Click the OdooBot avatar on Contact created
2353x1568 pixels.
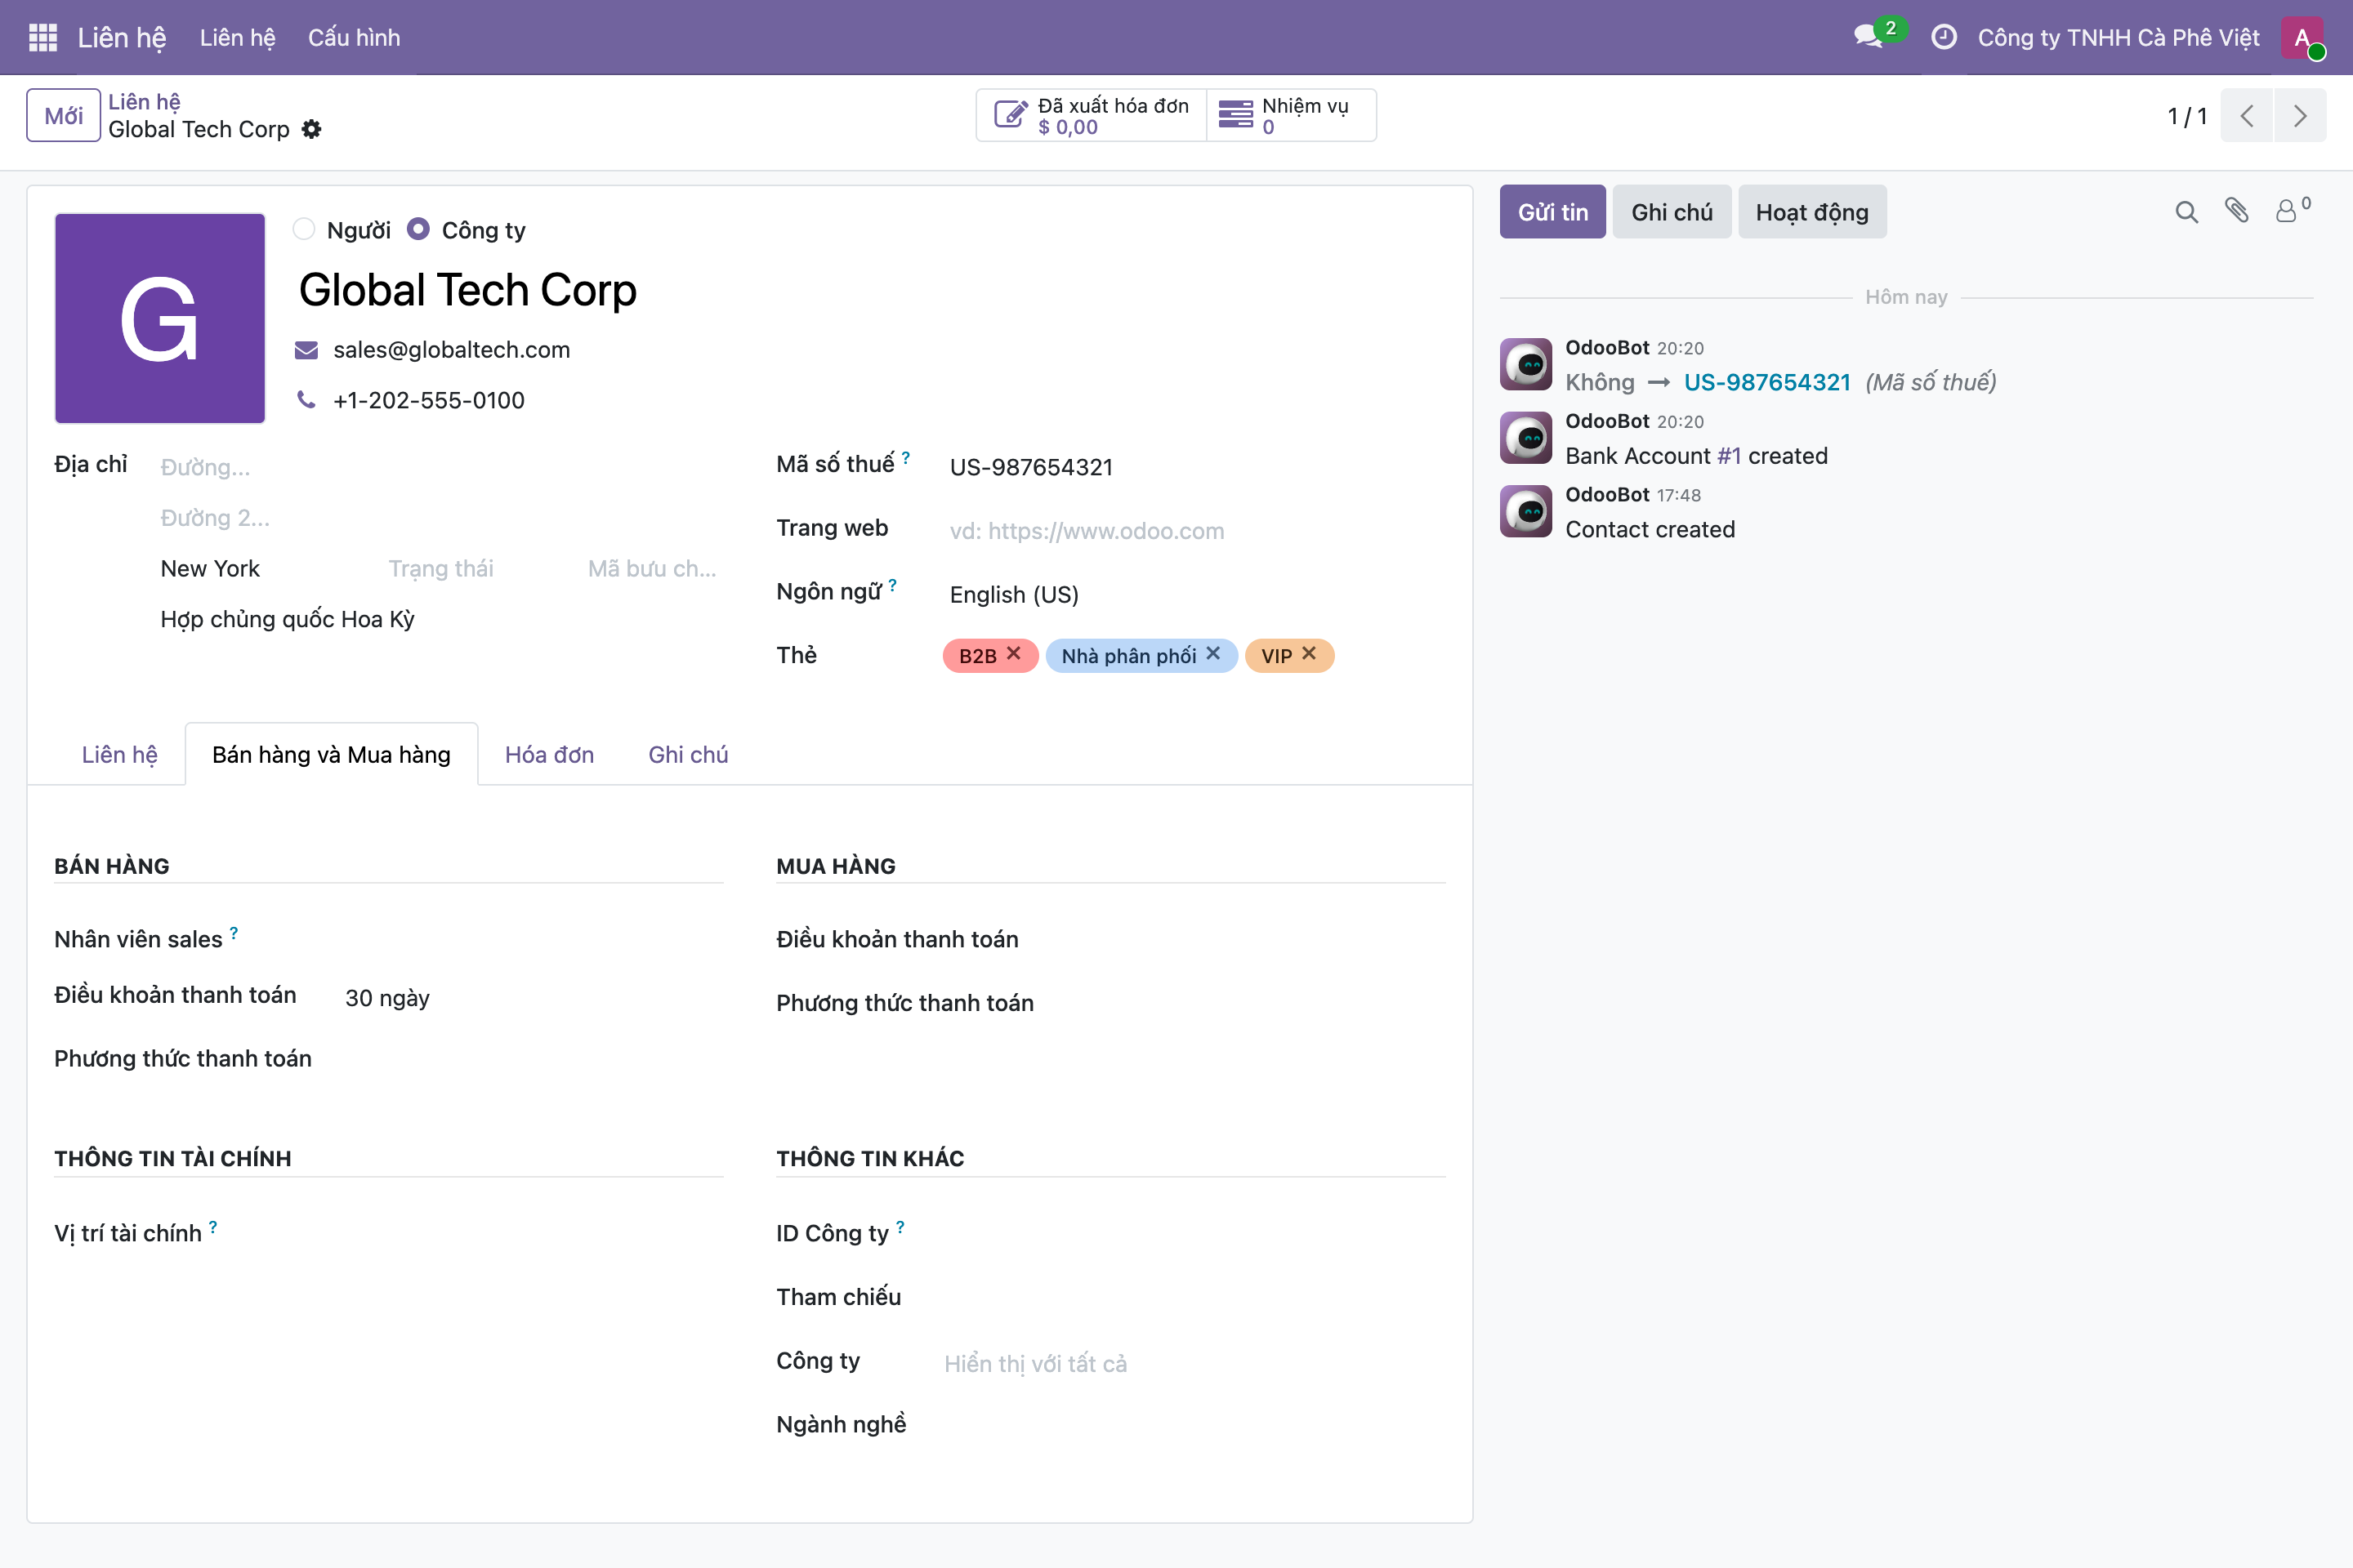click(x=1525, y=511)
